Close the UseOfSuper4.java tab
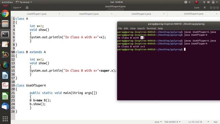Viewport: 220px width, 124px height. pos(217,14)
